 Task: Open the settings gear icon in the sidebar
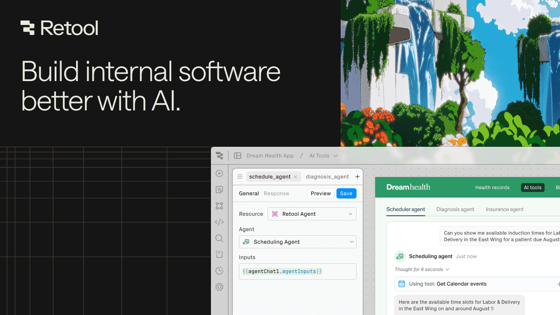(x=219, y=287)
